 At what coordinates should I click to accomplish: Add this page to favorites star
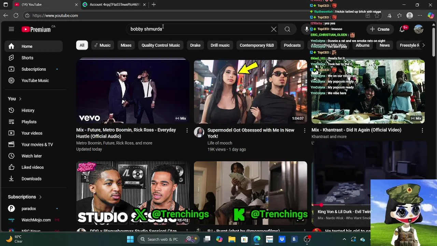point(377,15)
